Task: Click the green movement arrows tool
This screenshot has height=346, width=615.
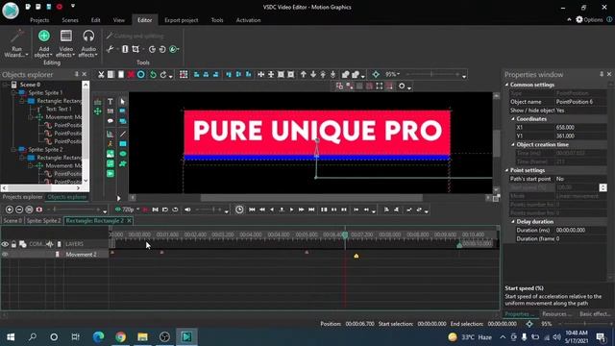Action: (x=98, y=111)
